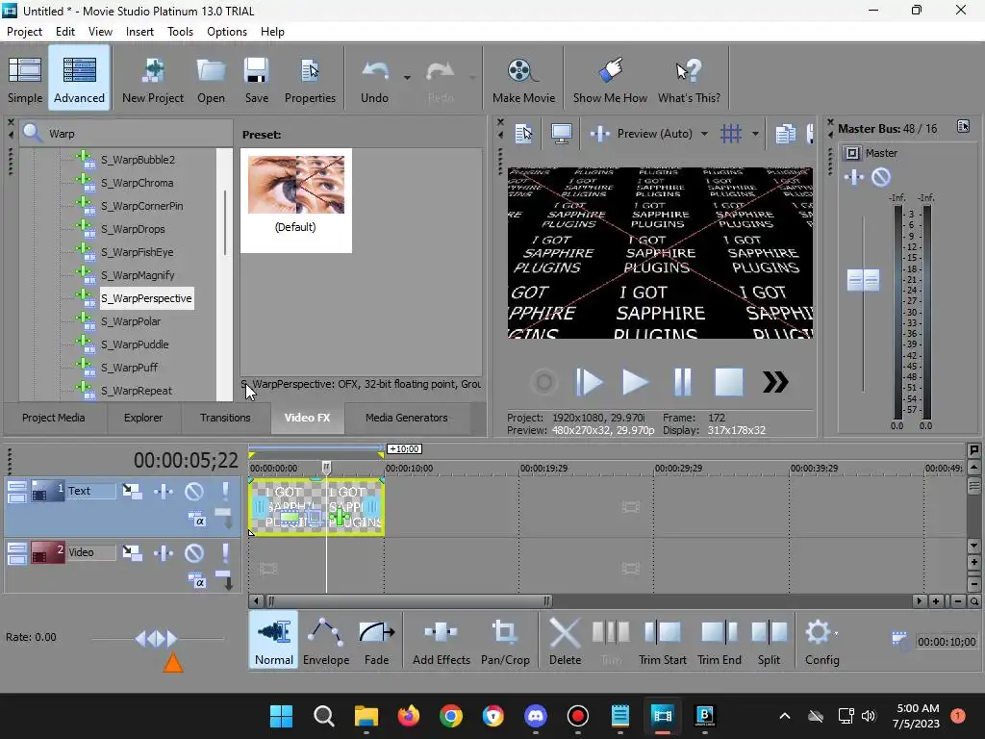Click Add Effects button
Screen dimensions: 985x739
pyautogui.click(x=441, y=641)
